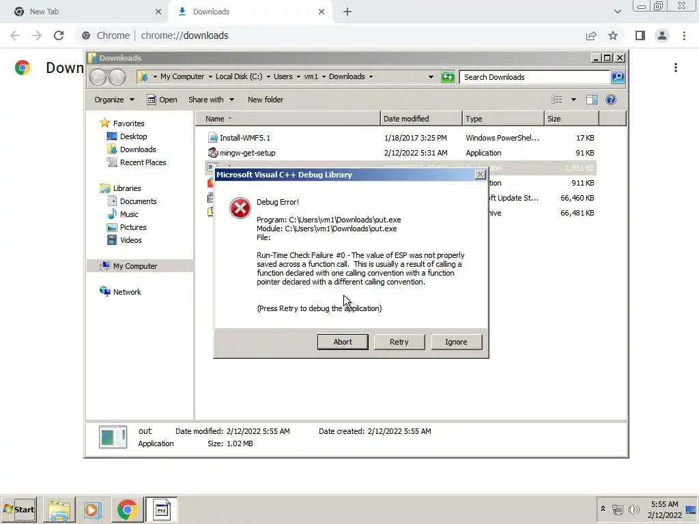The width and height of the screenshot is (699, 524).
Task: Open the Share with dropdown
Action: click(x=211, y=100)
